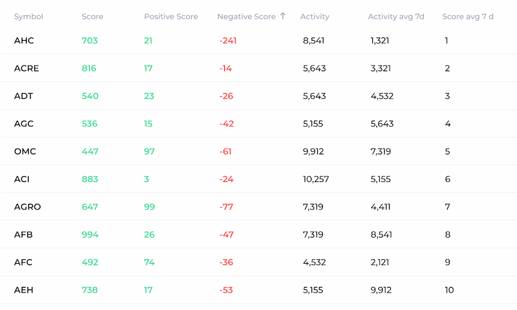Image resolution: width=517 pixels, height=310 pixels.
Task: Open the OMC symbol row
Action: point(24,151)
